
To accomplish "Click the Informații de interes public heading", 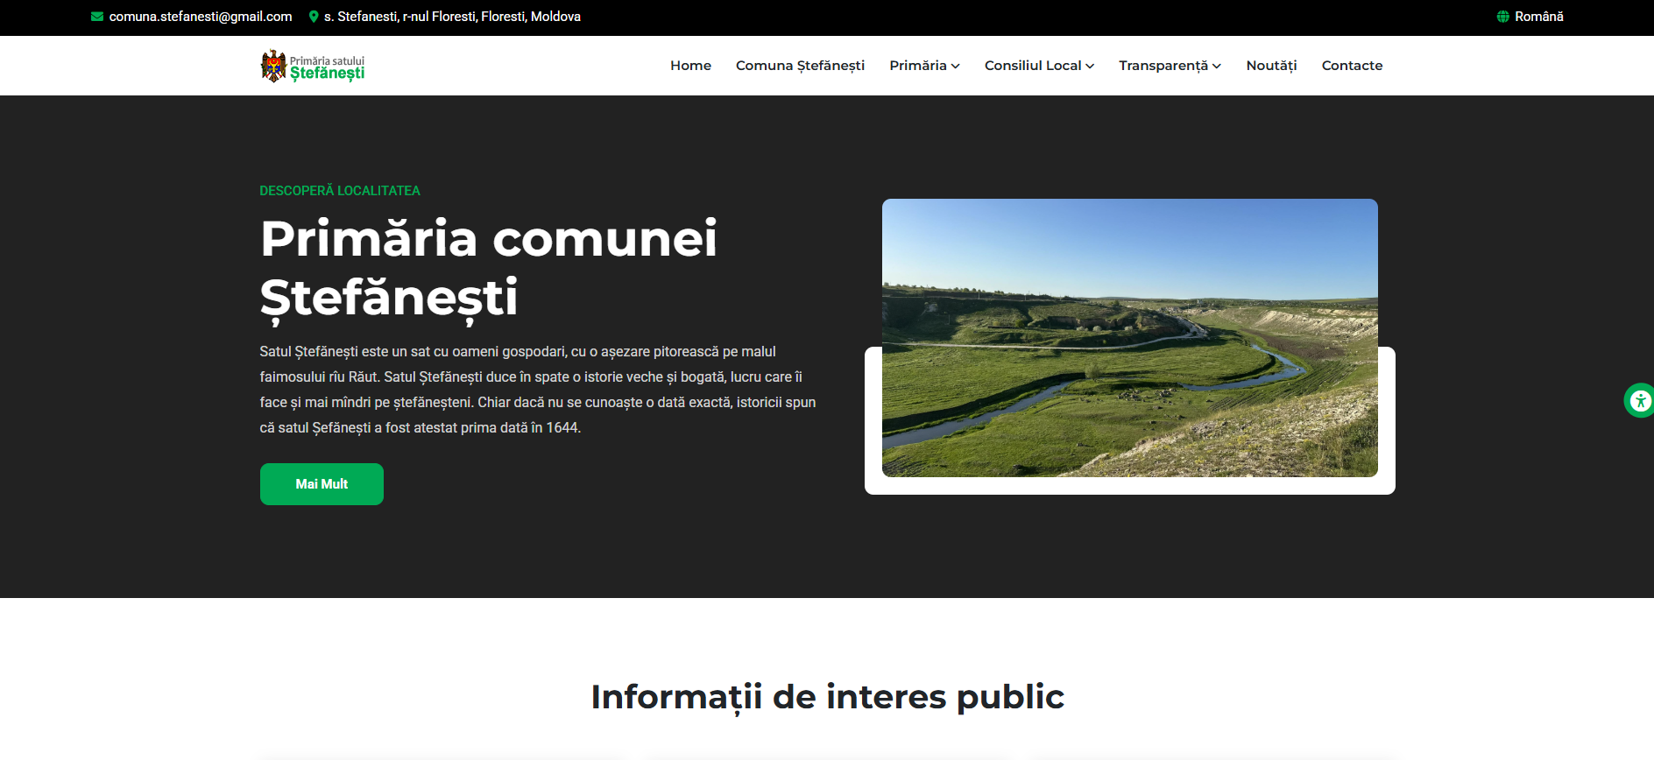I will tap(827, 697).
